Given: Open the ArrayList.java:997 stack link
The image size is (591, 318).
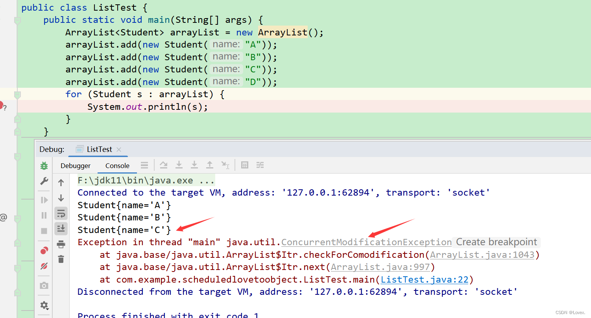Looking at the screenshot, I should pos(380,267).
